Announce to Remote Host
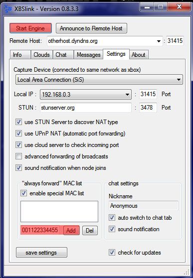 (x=91, y=28)
